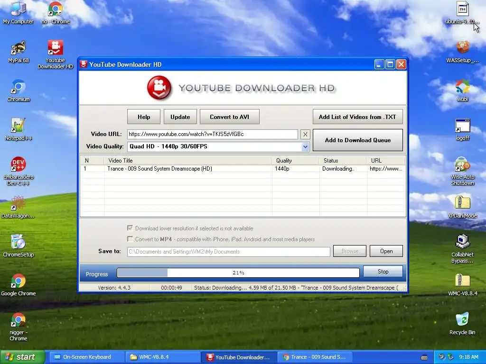Click the Status column header
Image resolution: width=486 pixels, height=364 pixels.
click(x=343, y=160)
